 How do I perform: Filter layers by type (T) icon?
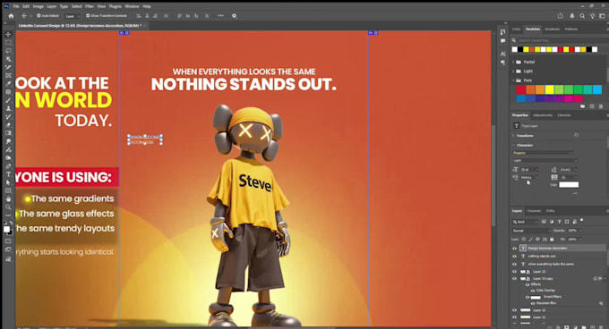click(x=559, y=222)
